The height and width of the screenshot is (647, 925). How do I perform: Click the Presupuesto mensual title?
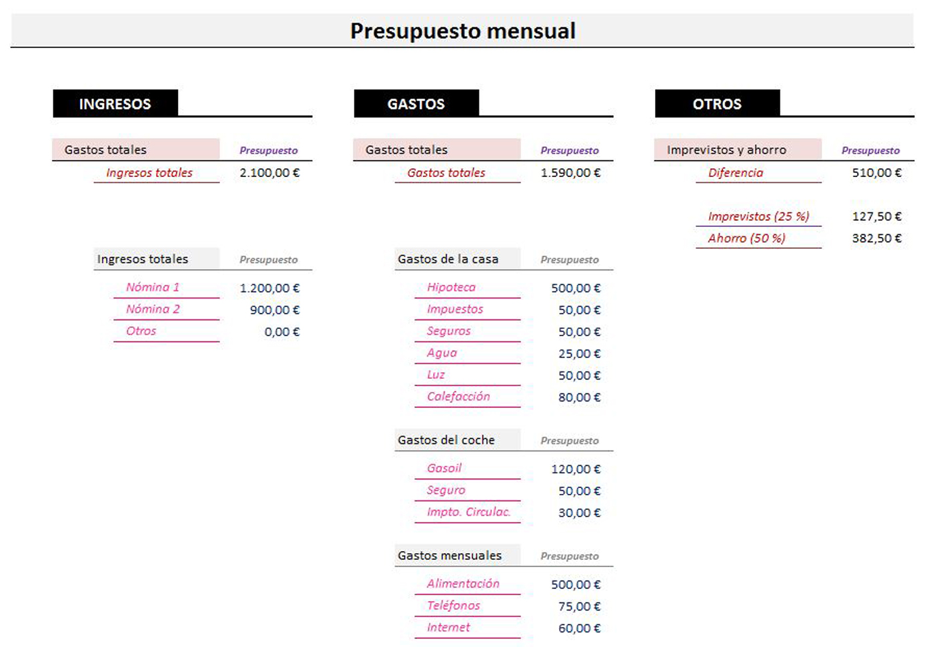pos(462,31)
